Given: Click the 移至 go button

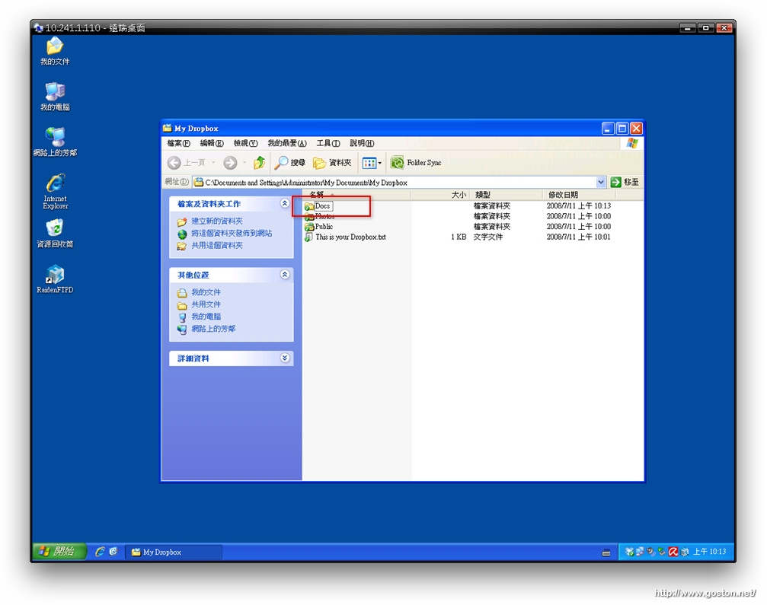Looking at the screenshot, I should click(x=625, y=183).
